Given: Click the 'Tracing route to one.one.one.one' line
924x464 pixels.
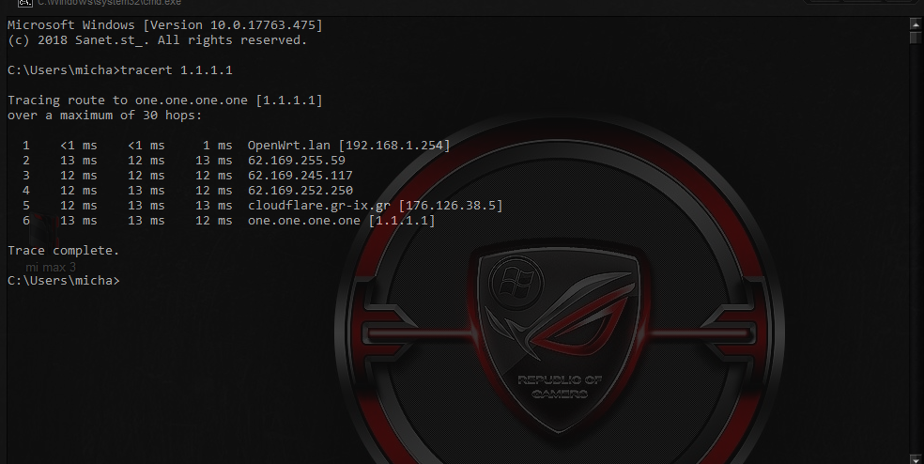Looking at the screenshot, I should [165, 101].
